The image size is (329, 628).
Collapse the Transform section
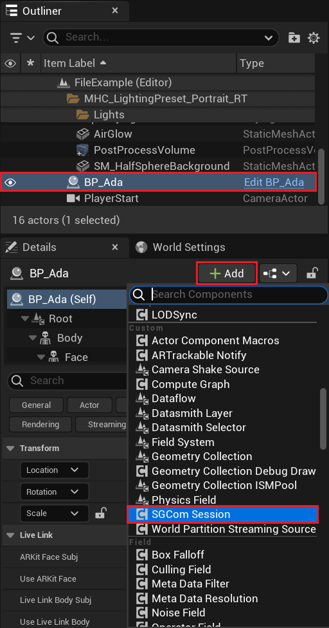(11, 448)
